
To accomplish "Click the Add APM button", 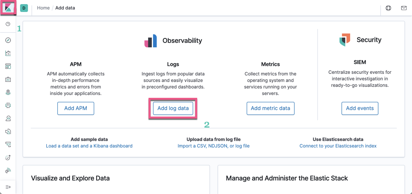I will pyautogui.click(x=76, y=108).
